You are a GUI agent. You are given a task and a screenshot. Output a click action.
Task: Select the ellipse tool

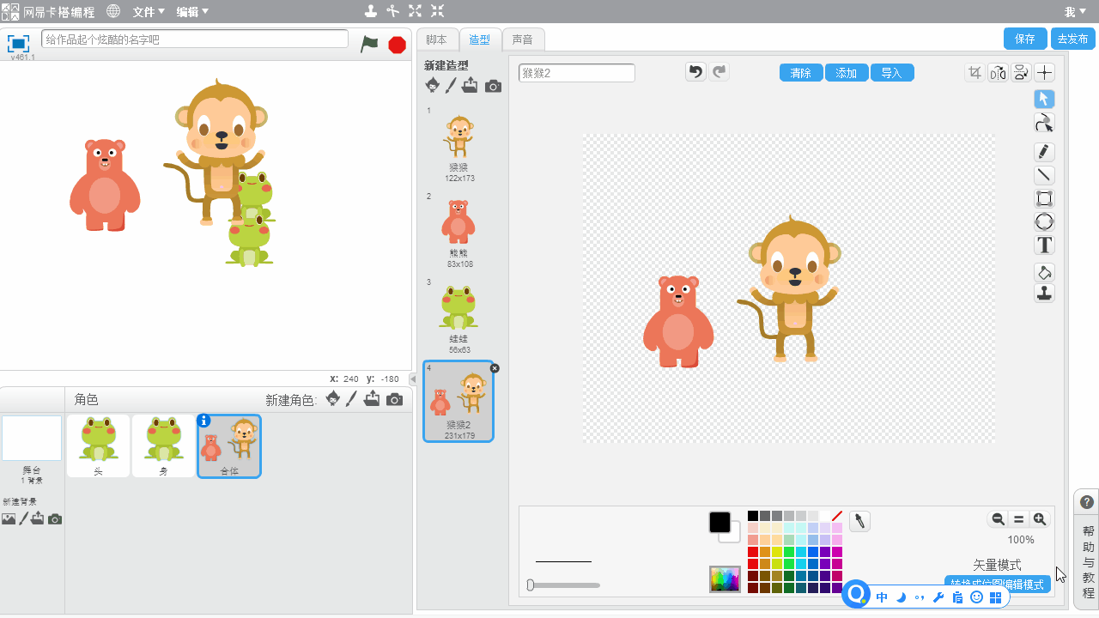1044,221
